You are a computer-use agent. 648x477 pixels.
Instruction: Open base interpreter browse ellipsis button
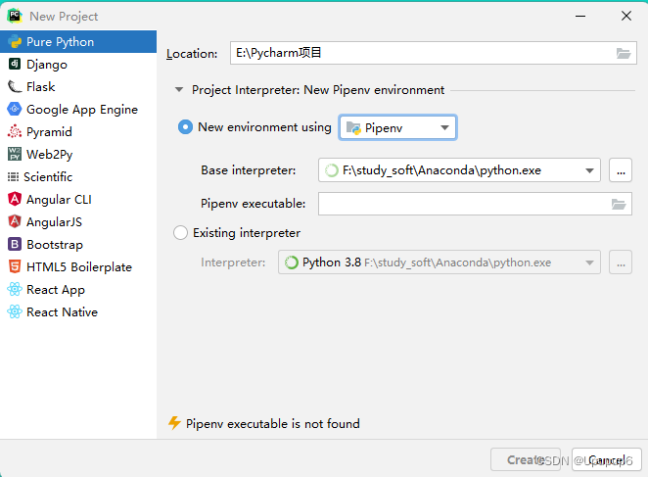point(621,170)
